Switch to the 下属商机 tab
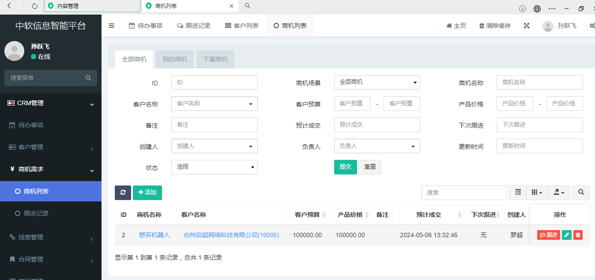Screen dimensions: 595x280 (x=215, y=59)
